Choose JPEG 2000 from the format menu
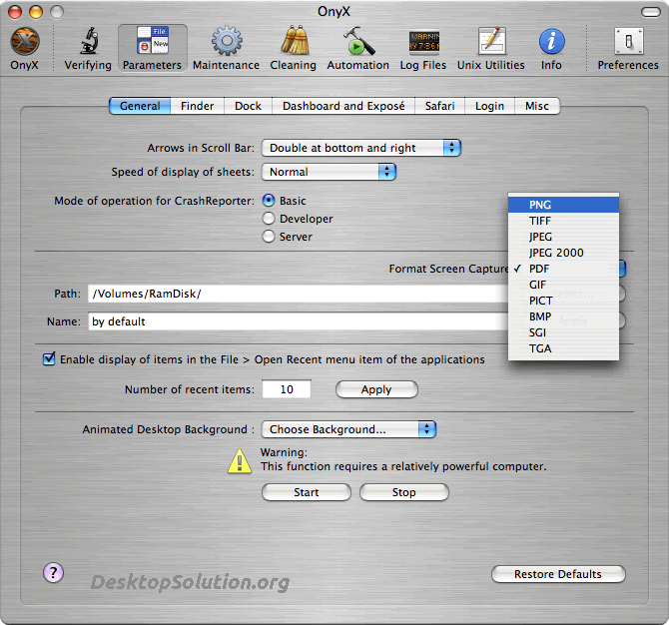Viewport: 669px width, 625px height. [556, 253]
